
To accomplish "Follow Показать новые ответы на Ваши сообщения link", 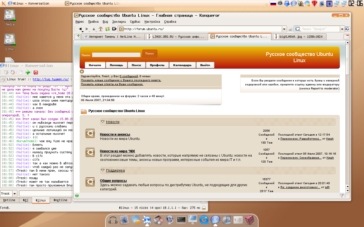I will coord(112,84).
